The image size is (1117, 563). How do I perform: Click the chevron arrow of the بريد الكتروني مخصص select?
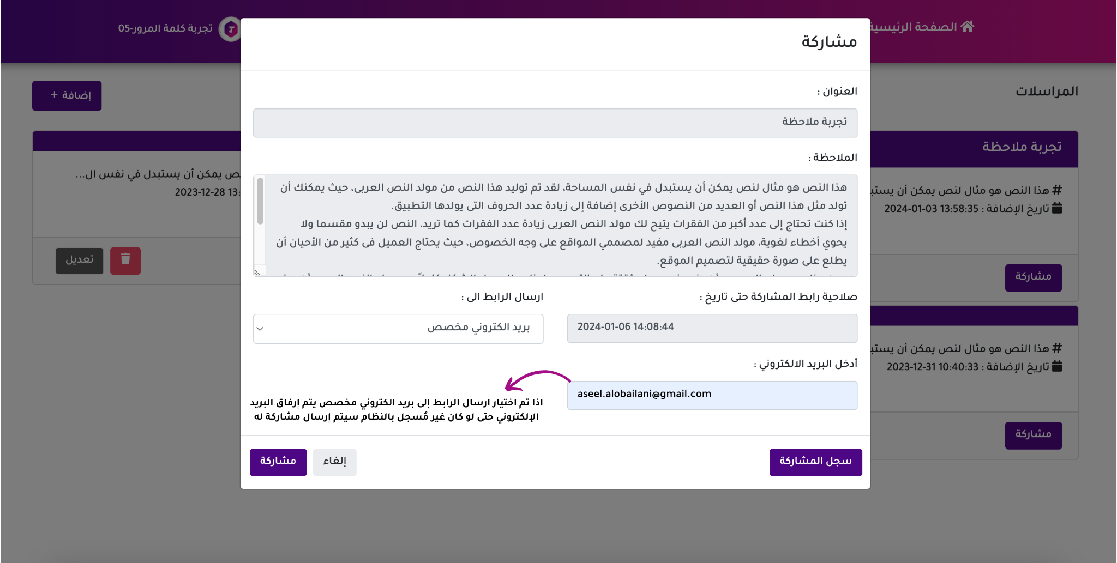(260, 329)
